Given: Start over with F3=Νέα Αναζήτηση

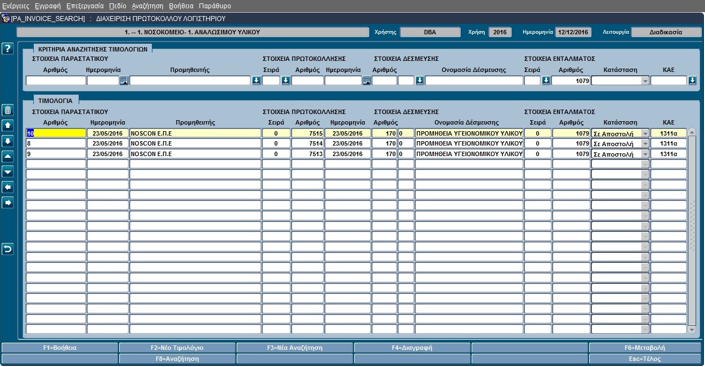Looking at the screenshot, I should pos(295,348).
